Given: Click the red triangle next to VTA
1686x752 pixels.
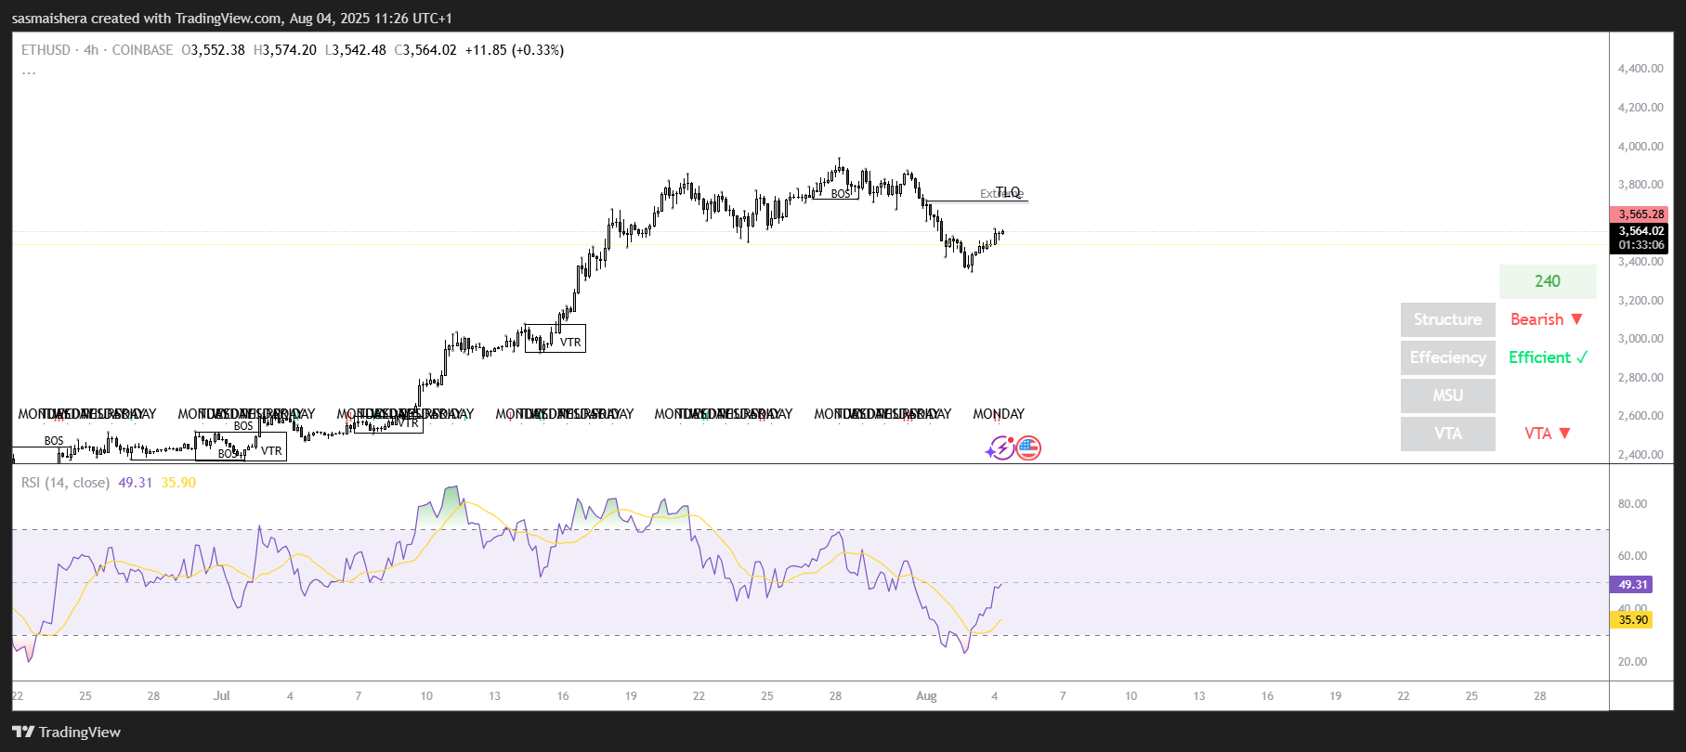Looking at the screenshot, I should click(x=1564, y=434).
